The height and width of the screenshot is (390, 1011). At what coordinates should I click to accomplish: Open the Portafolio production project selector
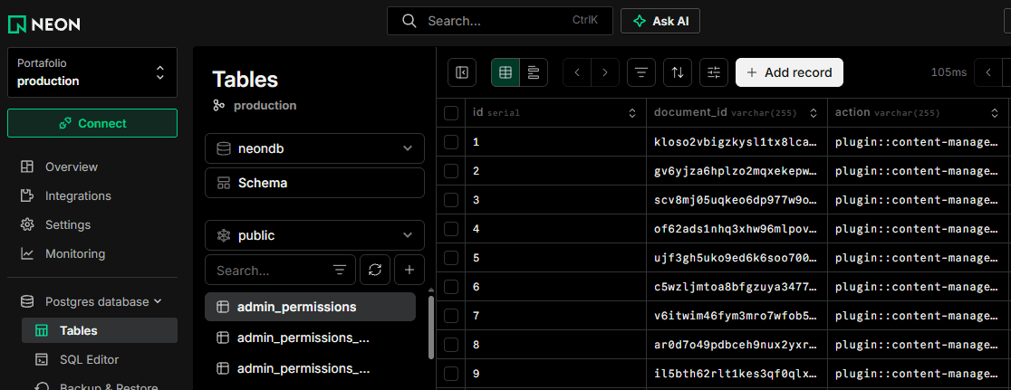tap(92, 72)
